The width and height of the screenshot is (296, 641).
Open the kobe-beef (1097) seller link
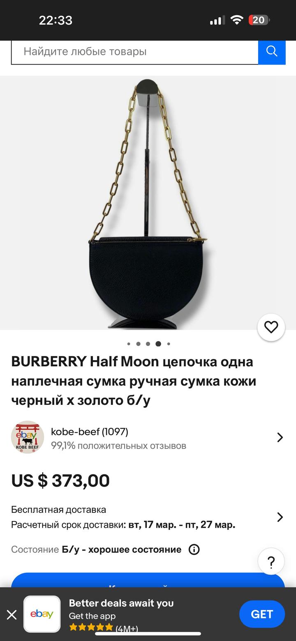90,432
